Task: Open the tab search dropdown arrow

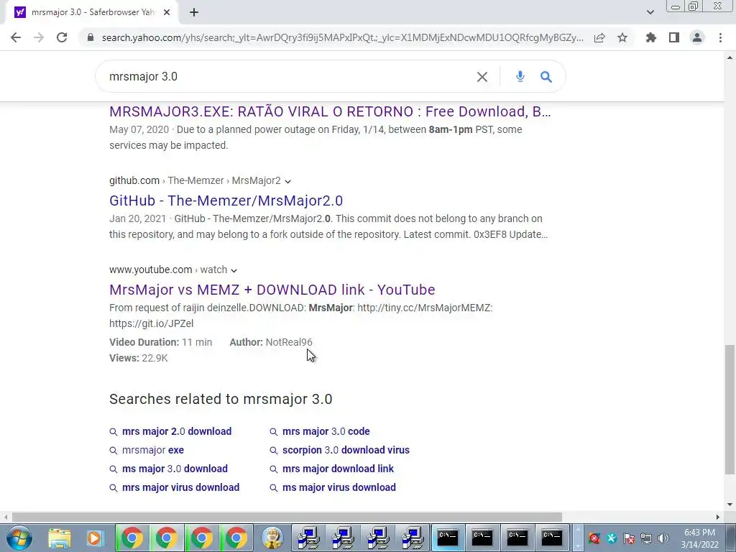Action: 650,12
